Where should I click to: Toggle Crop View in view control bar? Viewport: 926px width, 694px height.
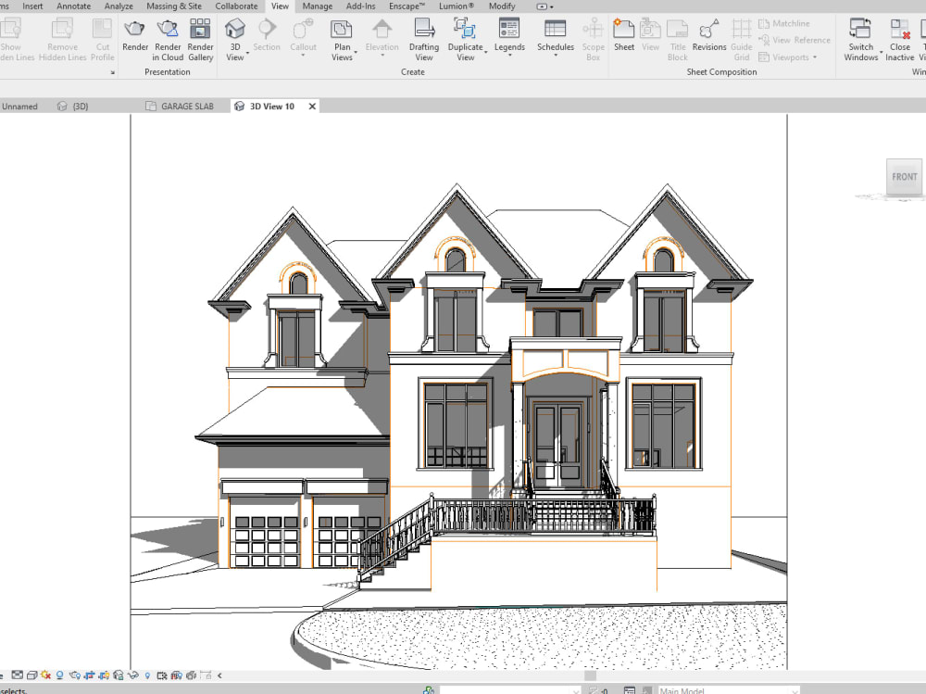tap(89, 675)
